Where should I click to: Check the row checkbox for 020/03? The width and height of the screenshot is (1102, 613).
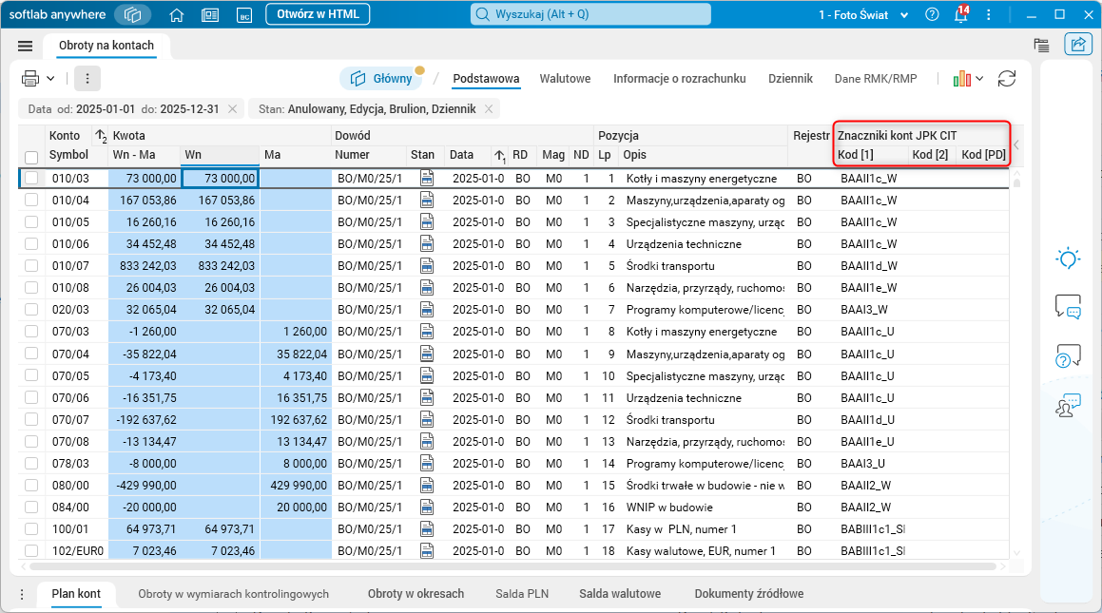click(31, 310)
